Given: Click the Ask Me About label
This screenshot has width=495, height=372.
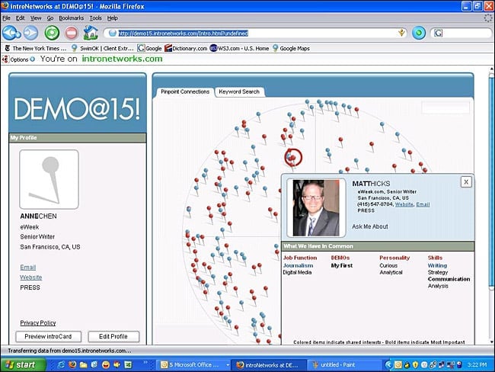Looking at the screenshot, I should click(370, 226).
